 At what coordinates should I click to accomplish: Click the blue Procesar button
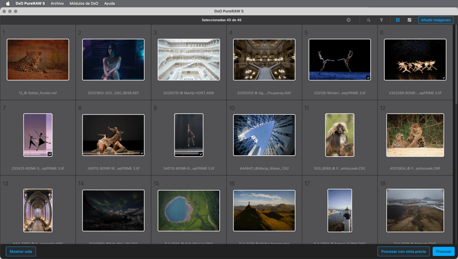[443, 251]
